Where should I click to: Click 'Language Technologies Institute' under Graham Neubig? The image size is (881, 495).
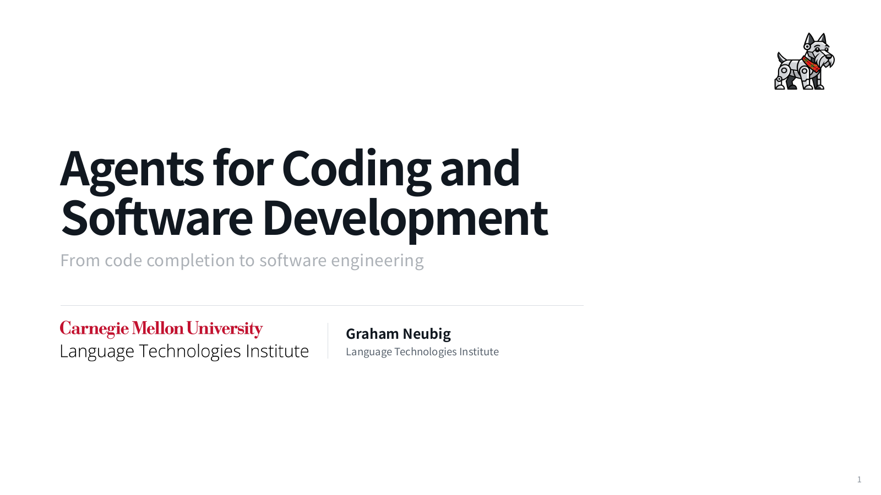coord(422,351)
